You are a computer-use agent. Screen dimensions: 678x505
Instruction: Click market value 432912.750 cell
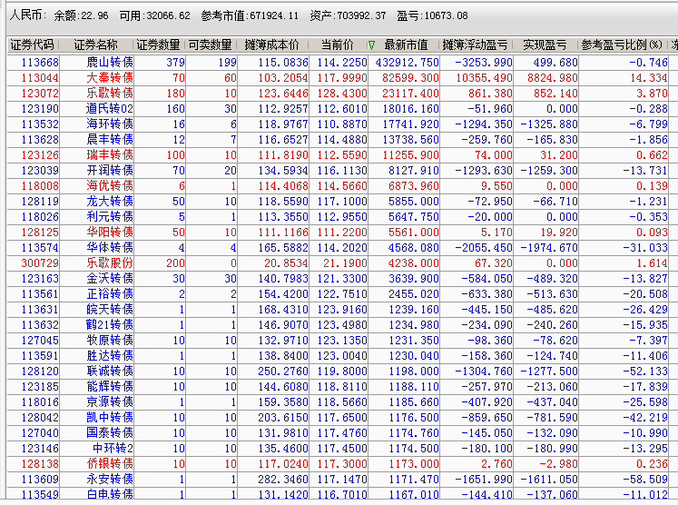pyautogui.click(x=407, y=63)
